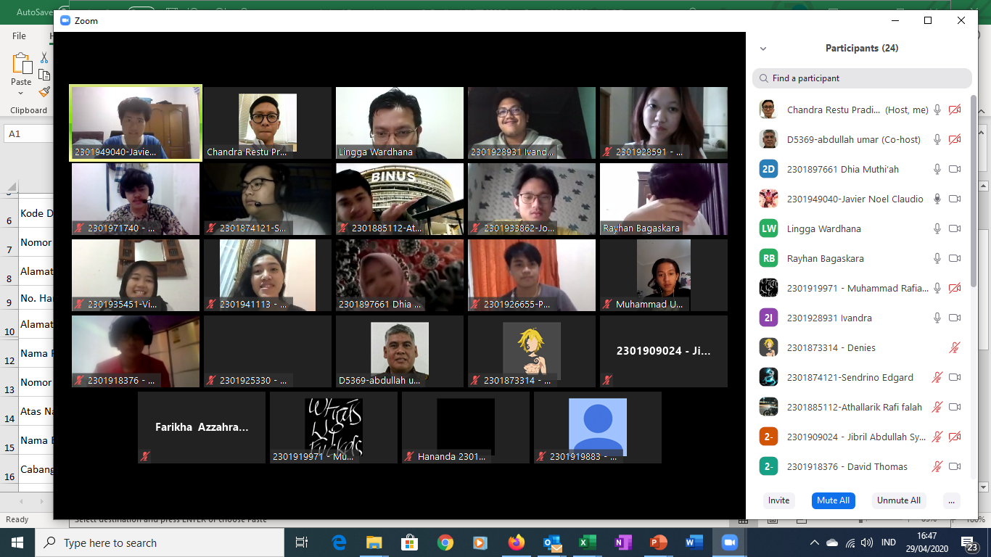The image size is (991, 557).
Task: Select 2301909024 - Ji... video tile
Action: (x=664, y=351)
